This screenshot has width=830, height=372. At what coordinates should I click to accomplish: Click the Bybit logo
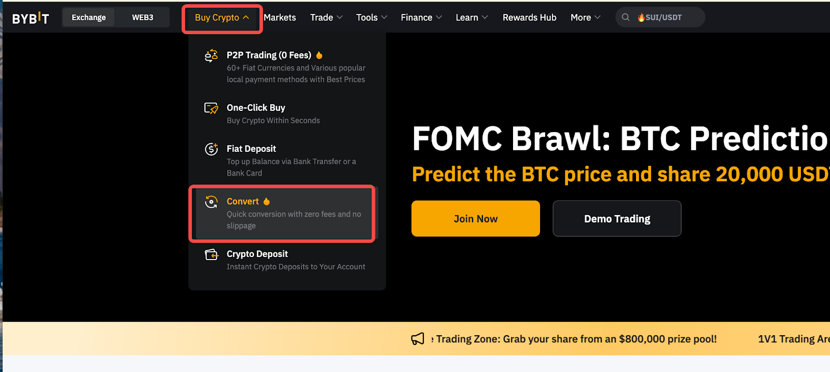31,18
